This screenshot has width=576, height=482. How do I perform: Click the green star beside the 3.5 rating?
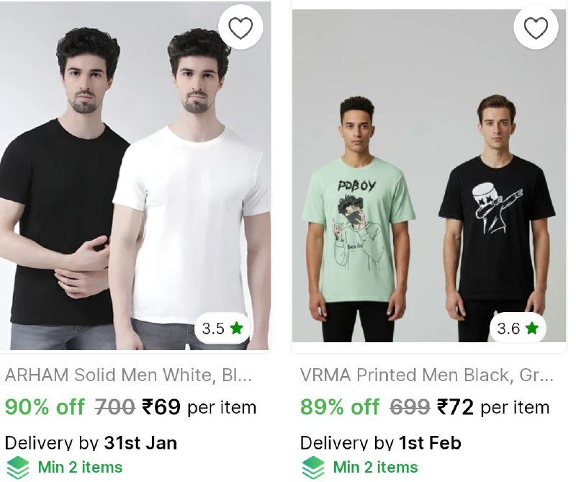tap(237, 329)
